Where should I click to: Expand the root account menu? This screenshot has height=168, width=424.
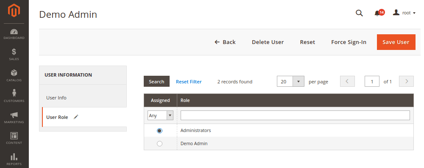point(404,13)
